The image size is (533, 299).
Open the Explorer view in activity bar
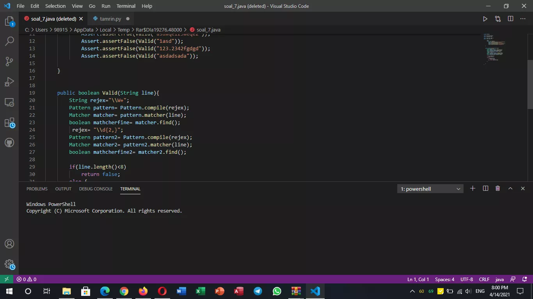coord(9,21)
